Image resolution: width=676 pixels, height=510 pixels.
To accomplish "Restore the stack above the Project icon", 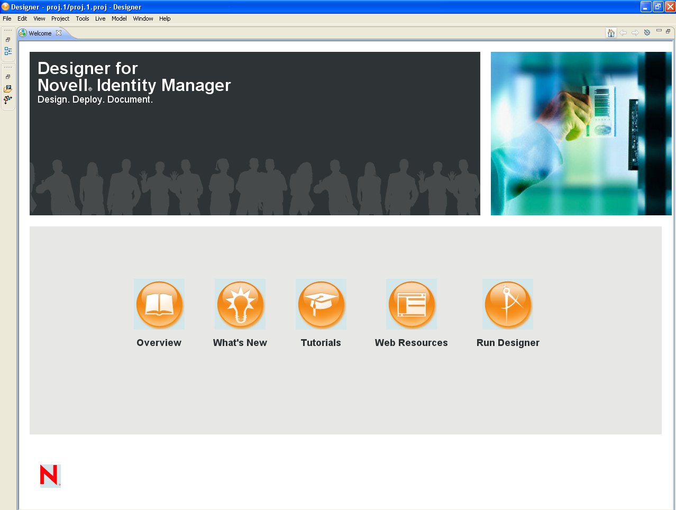I will (8, 77).
